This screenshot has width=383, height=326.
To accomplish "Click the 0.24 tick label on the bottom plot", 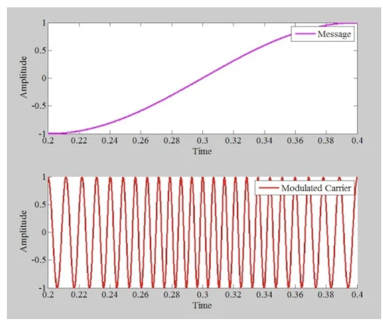I will click(x=110, y=295).
